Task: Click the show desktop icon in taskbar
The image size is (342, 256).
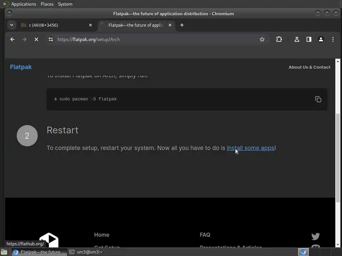Action: (x=4, y=252)
